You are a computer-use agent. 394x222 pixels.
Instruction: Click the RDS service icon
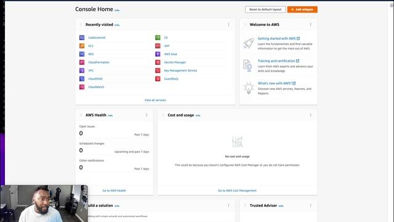(82, 54)
